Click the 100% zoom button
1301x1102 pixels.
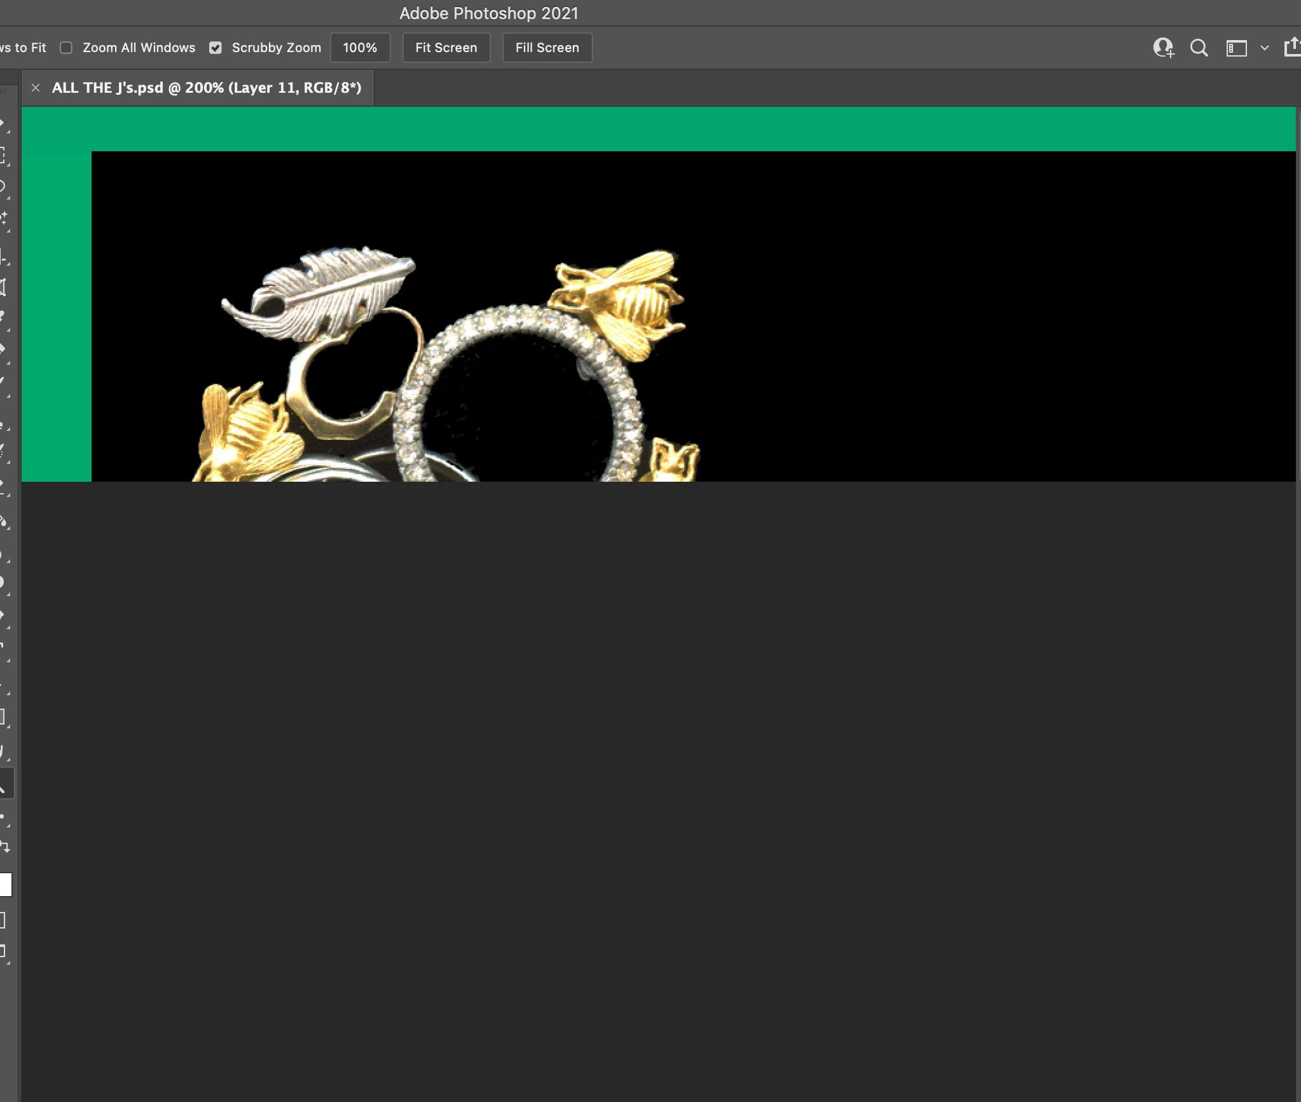pyautogui.click(x=360, y=48)
